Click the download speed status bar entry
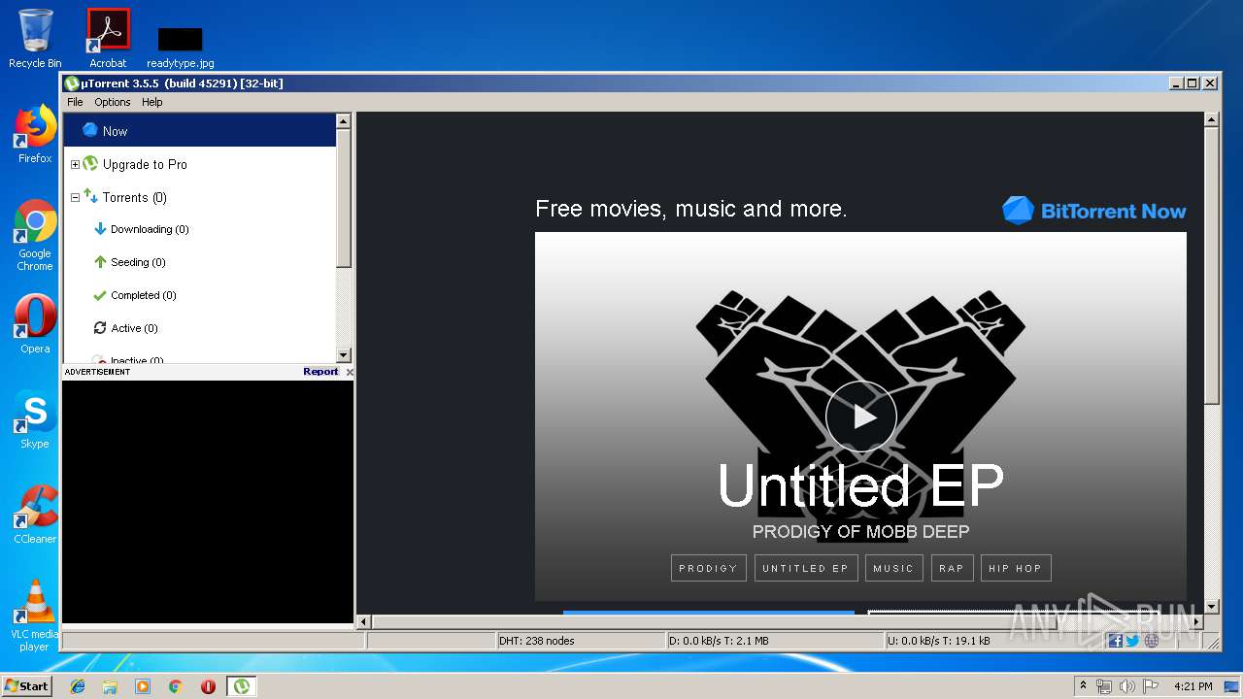Viewport: 1243px width, 699px height. pyautogui.click(x=774, y=641)
